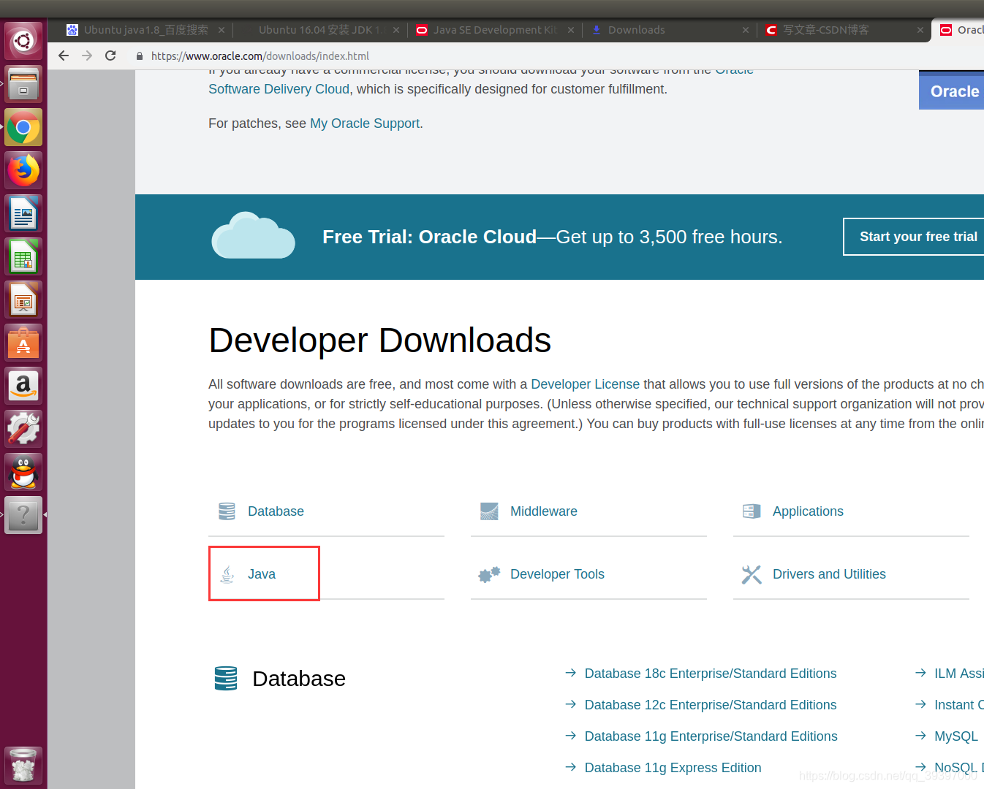Open the Java downloads category
The height and width of the screenshot is (789, 984).
262,574
